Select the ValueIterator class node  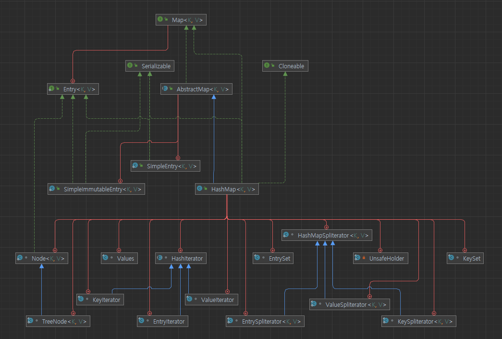pyautogui.click(x=212, y=300)
